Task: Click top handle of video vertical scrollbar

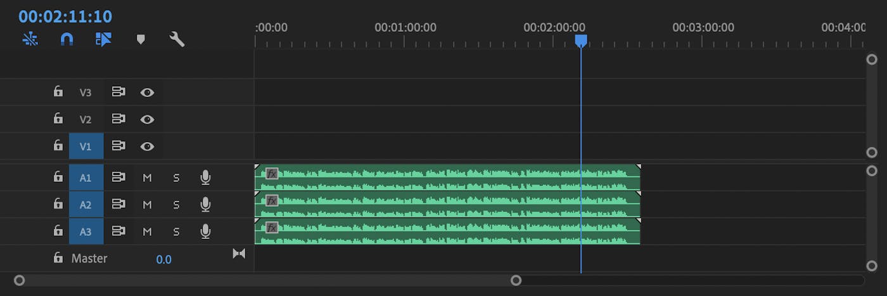Action: click(x=872, y=60)
